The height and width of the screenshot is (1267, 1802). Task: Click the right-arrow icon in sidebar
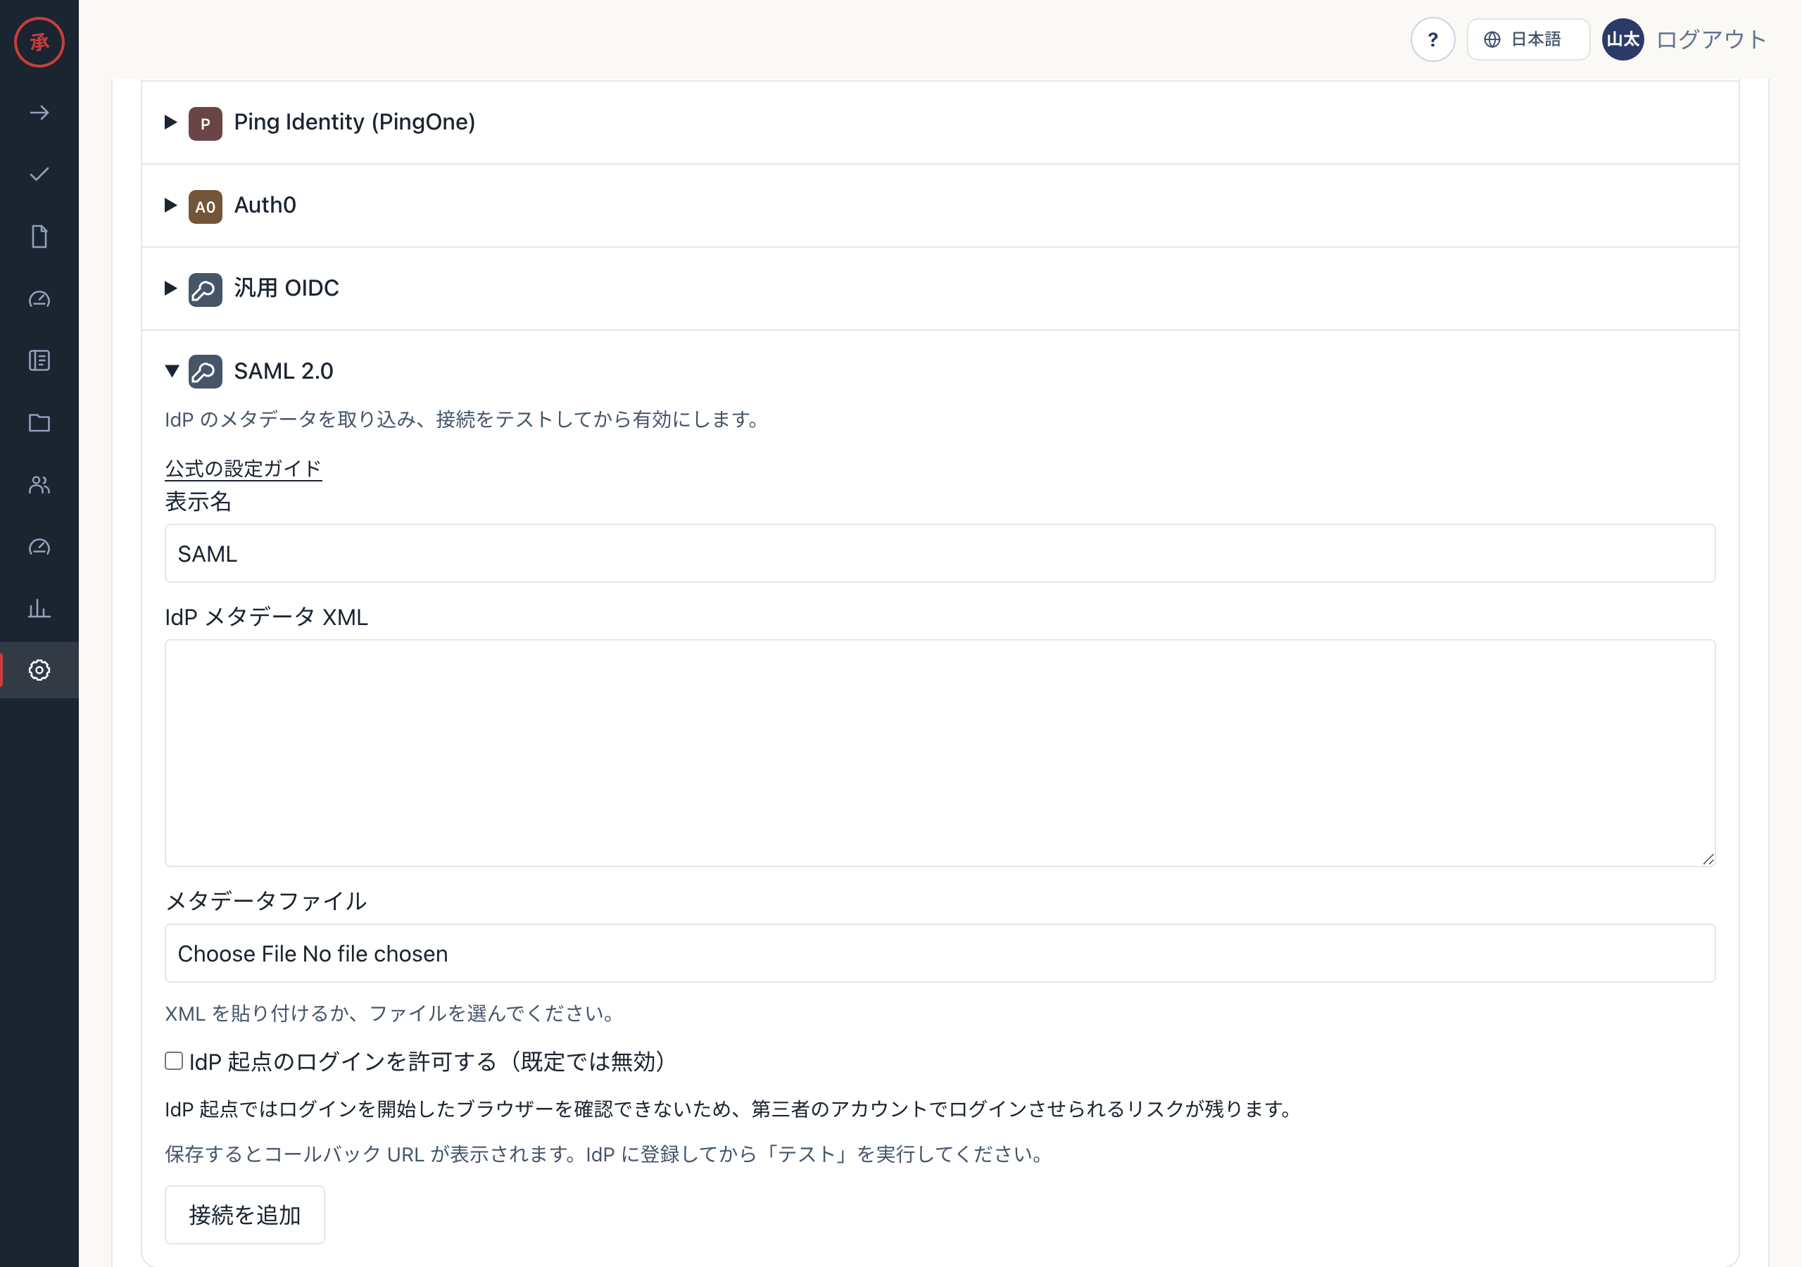(x=39, y=113)
